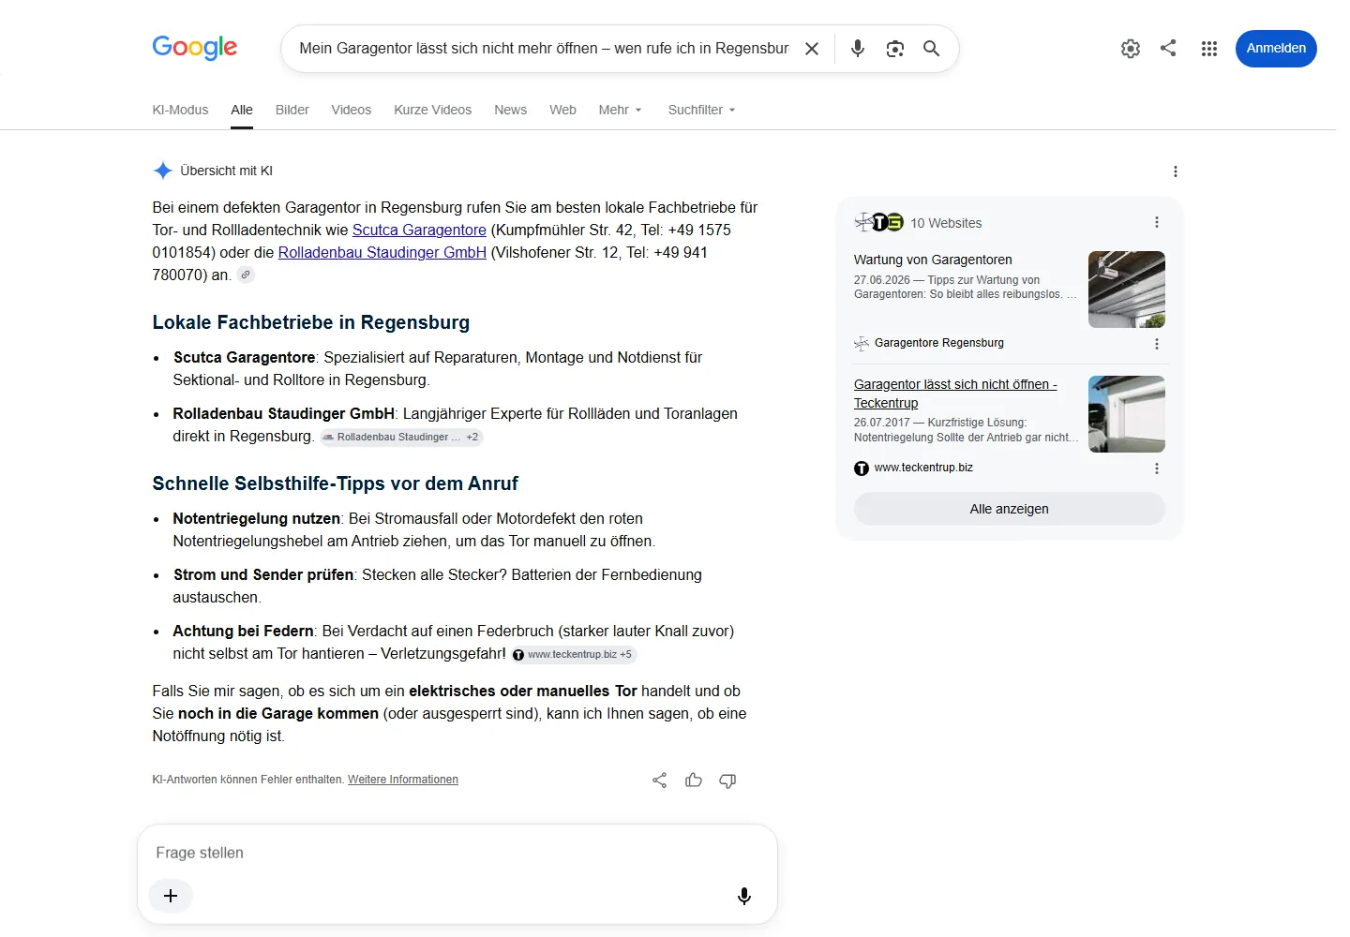Expand the Suchfilter dropdown
This screenshot has width=1350, height=937.
pos(701,110)
